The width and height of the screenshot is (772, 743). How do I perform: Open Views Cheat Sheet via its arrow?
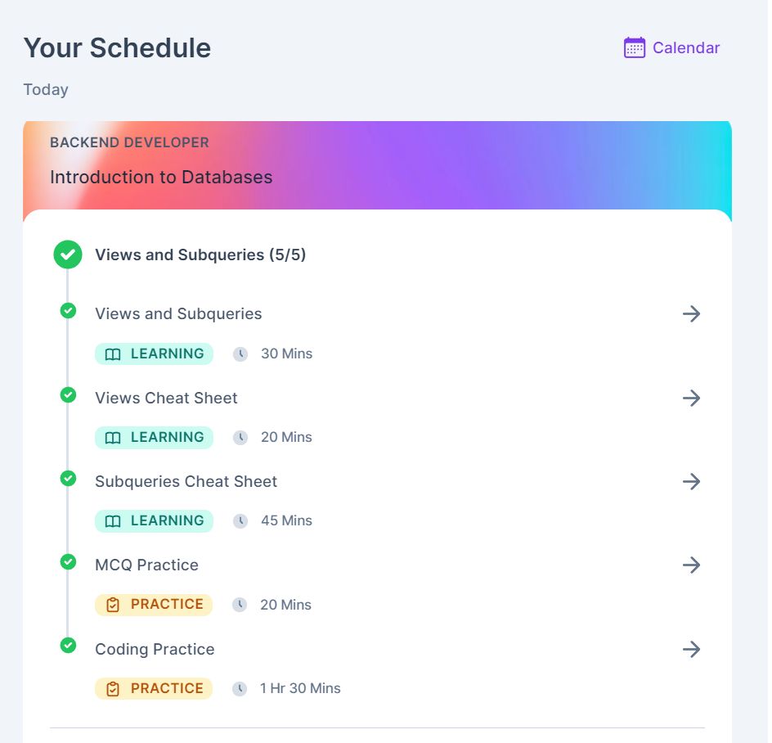click(x=691, y=399)
